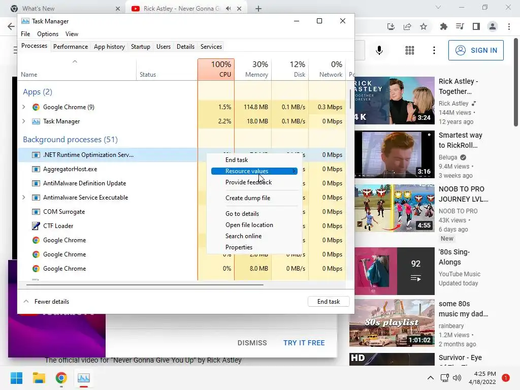Choose Create dump file
520x390 pixels.
point(248,198)
